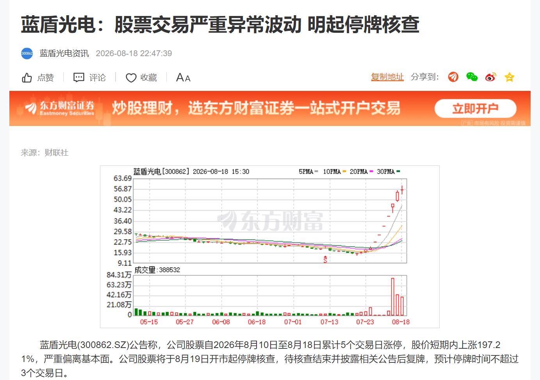This screenshot has width=540, height=380.
Task: Click the 东方财富证券 logo in banner
Action: [x=60, y=108]
